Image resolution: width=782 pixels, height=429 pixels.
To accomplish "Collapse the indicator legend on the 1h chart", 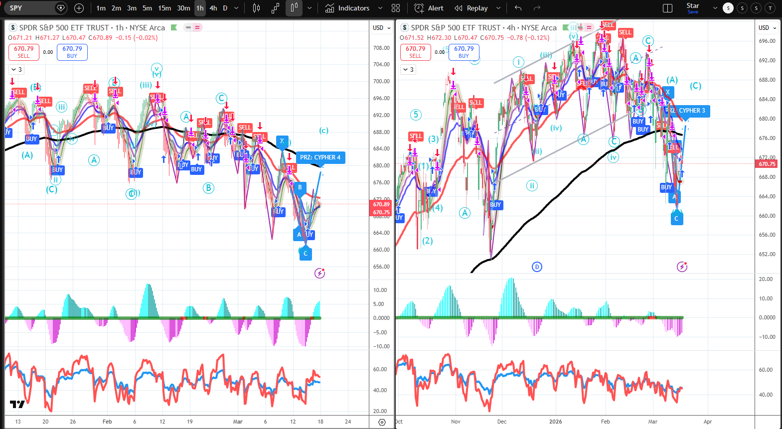I will click(x=16, y=70).
